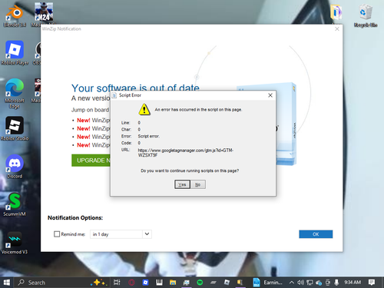Click the search highlights sparkle icon
Image resolution: width=384 pixels, height=288 pixels.
98,282
